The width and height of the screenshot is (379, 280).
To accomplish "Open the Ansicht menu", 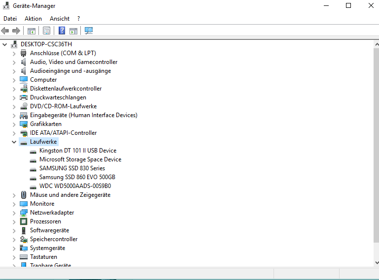I will coord(60,19).
